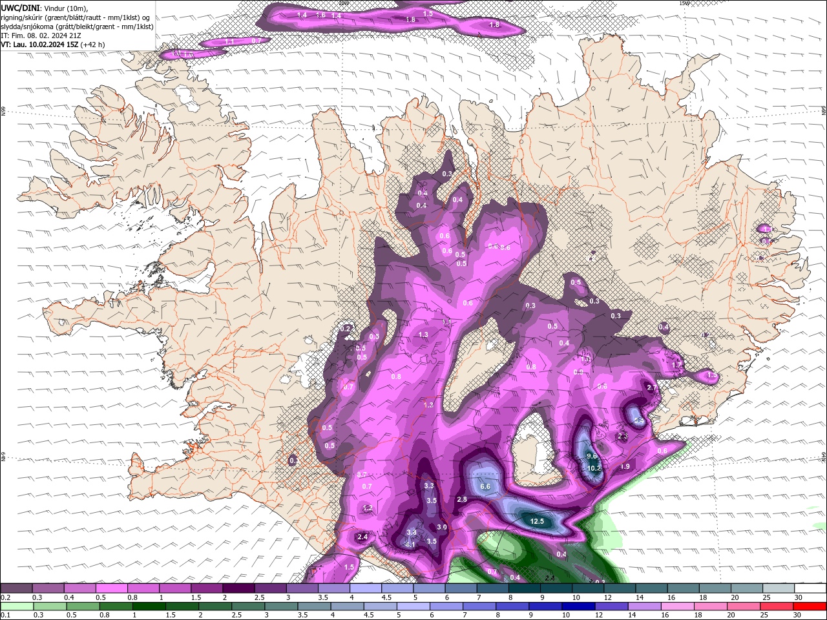Click the VT: Lau. 10.02.2024 15Z (+42 h) line

click(x=53, y=45)
